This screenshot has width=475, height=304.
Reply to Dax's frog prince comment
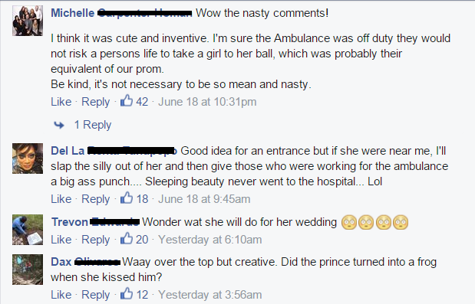coord(95,295)
